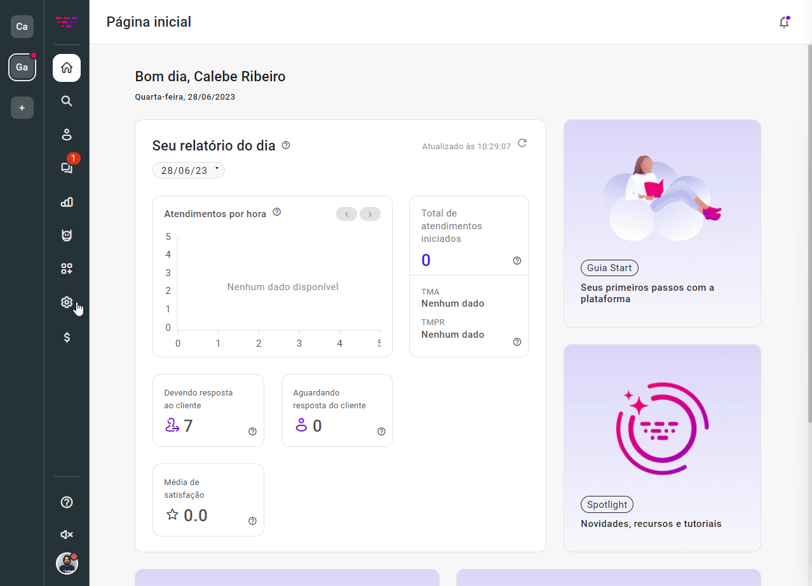Click the Atualizado às 10:29:07 text
This screenshot has width=812, height=586.
click(466, 146)
